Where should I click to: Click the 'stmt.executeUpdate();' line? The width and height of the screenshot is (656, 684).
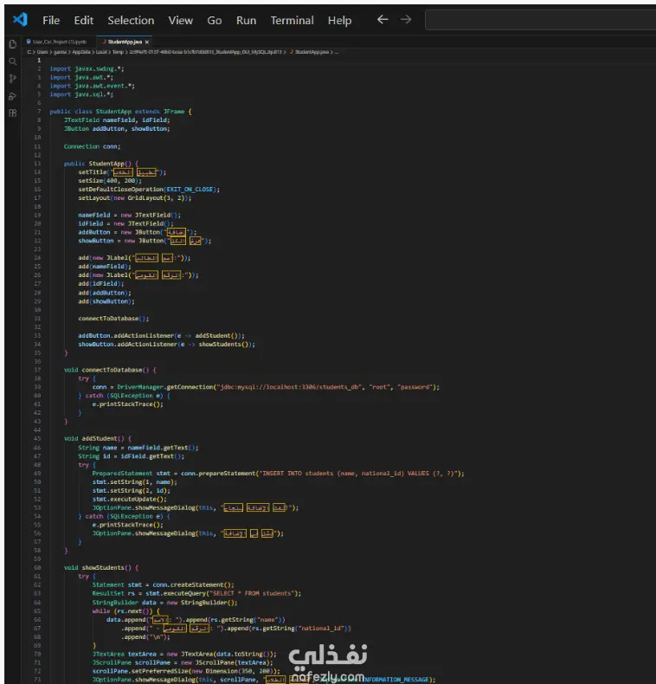point(129,499)
